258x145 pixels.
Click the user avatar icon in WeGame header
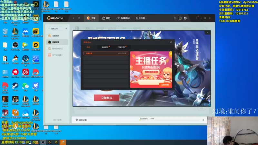(x=185, y=18)
